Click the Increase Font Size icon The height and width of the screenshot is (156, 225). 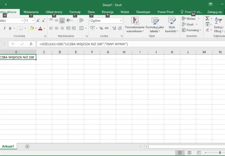(38, 21)
